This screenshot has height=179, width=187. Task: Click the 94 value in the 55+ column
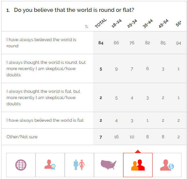coord(178,43)
